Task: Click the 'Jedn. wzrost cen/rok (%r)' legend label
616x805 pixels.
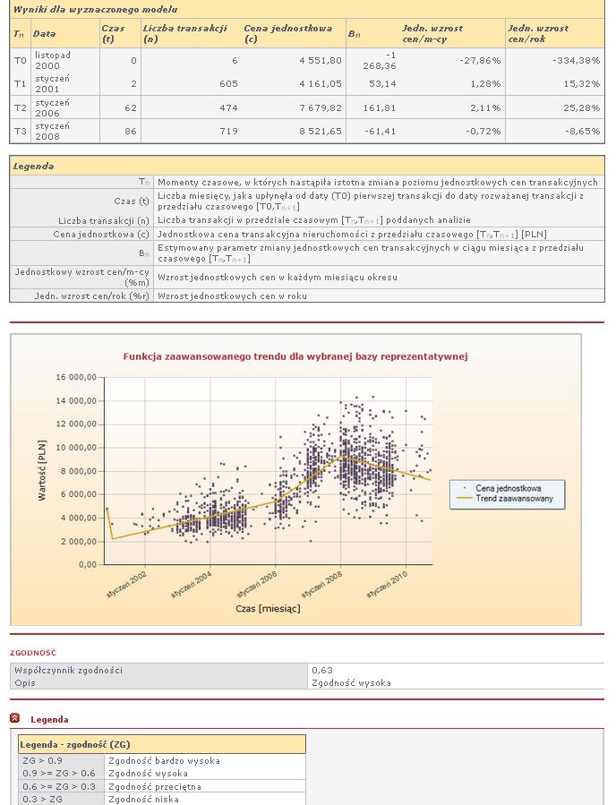Action: 92,296
